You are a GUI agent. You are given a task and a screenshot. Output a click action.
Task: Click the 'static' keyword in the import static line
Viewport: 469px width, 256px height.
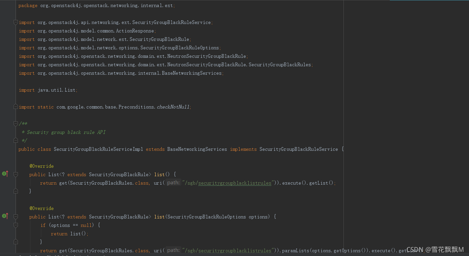point(46,107)
